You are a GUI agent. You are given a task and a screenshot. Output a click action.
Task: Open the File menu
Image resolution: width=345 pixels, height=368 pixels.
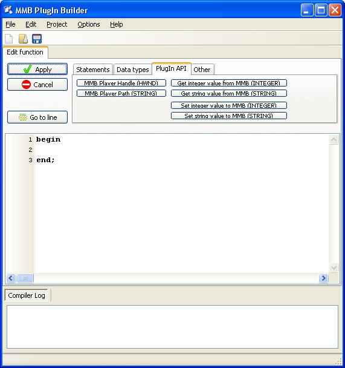(10, 24)
